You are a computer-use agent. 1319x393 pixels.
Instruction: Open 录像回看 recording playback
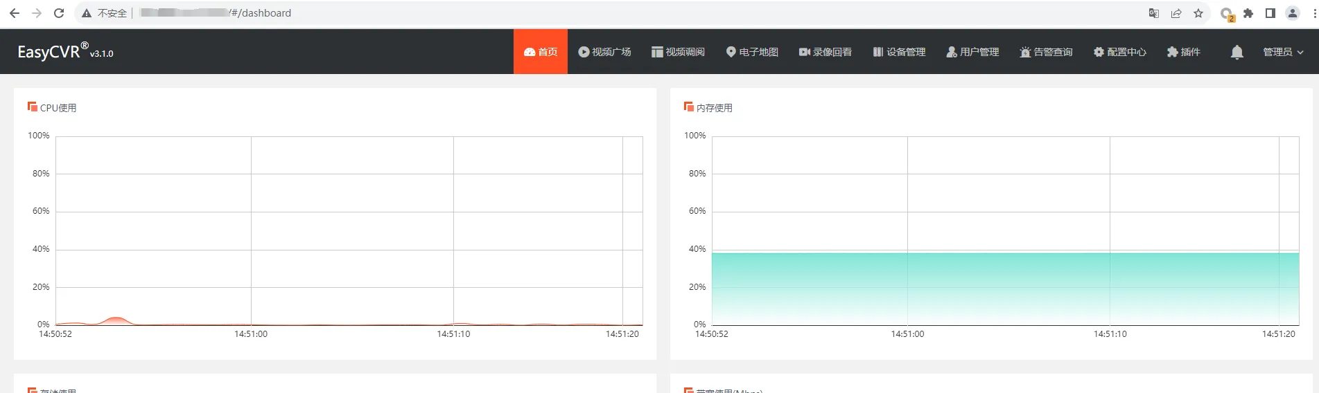(825, 52)
